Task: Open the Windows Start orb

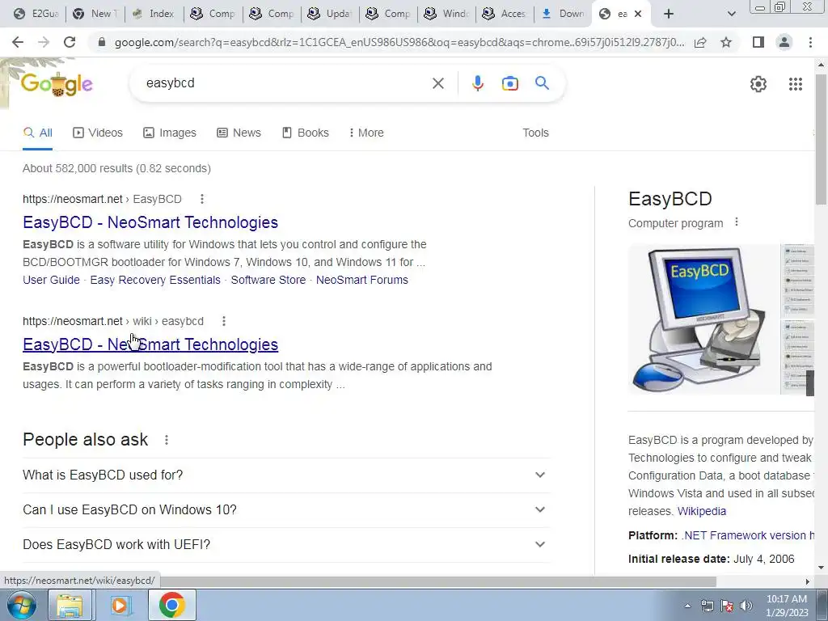Action: pos(22,605)
